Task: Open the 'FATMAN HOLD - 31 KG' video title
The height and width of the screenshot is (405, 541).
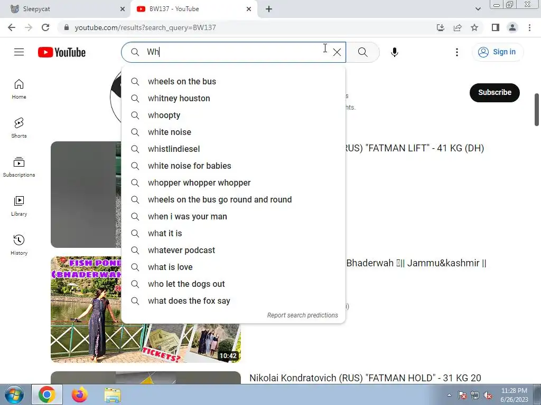Action: (365, 378)
